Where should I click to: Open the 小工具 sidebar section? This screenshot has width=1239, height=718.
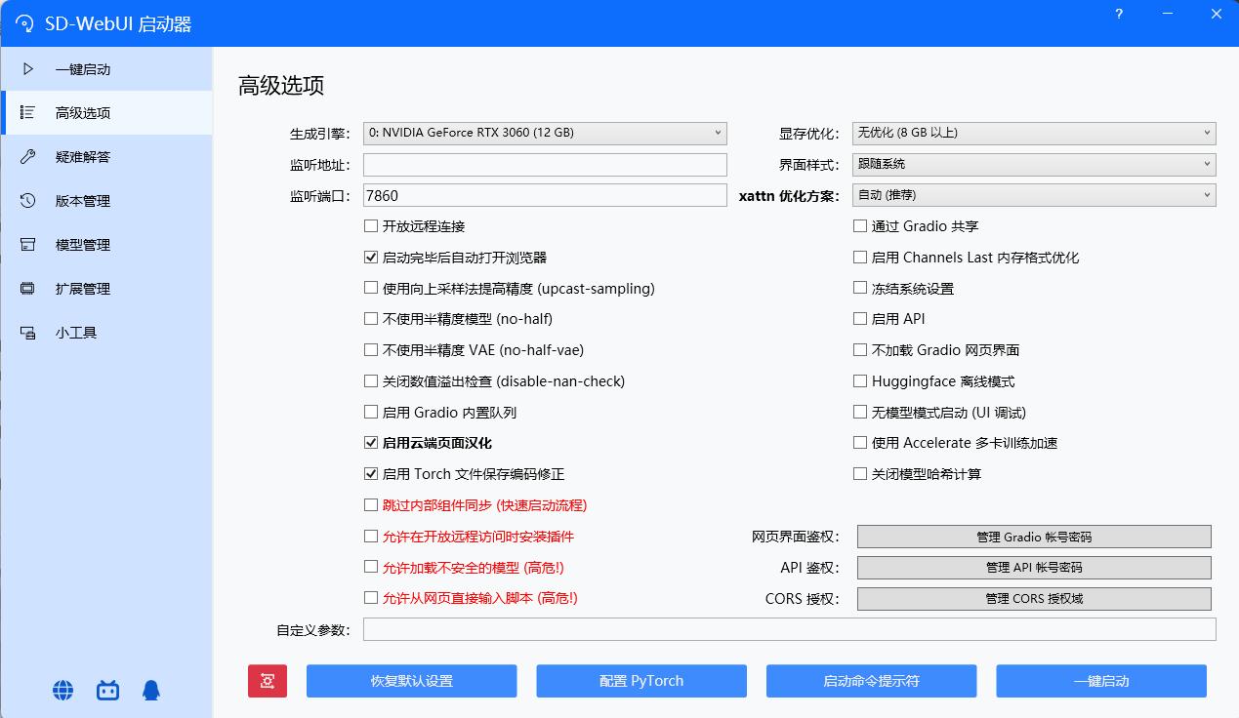tap(27, 332)
